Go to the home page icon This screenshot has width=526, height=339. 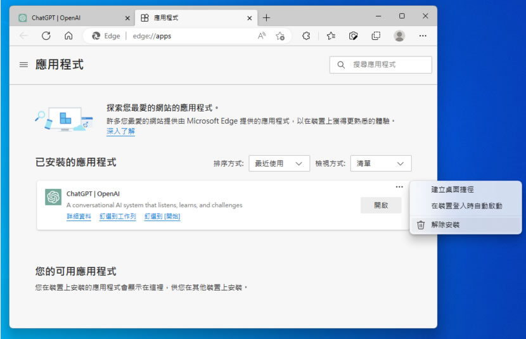click(68, 35)
